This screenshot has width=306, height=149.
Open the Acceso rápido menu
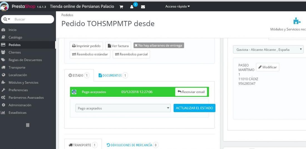(x=177, y=6)
